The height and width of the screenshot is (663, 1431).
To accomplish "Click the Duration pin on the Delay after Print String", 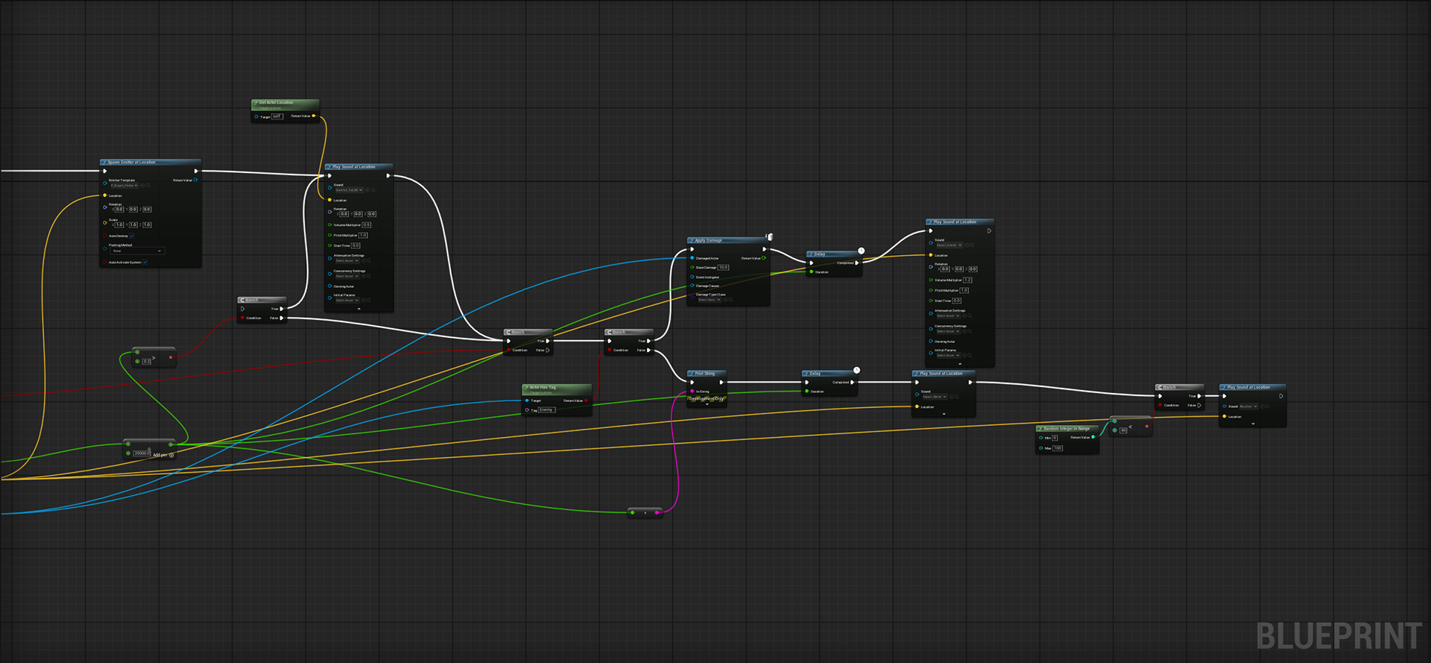I will 807,391.
